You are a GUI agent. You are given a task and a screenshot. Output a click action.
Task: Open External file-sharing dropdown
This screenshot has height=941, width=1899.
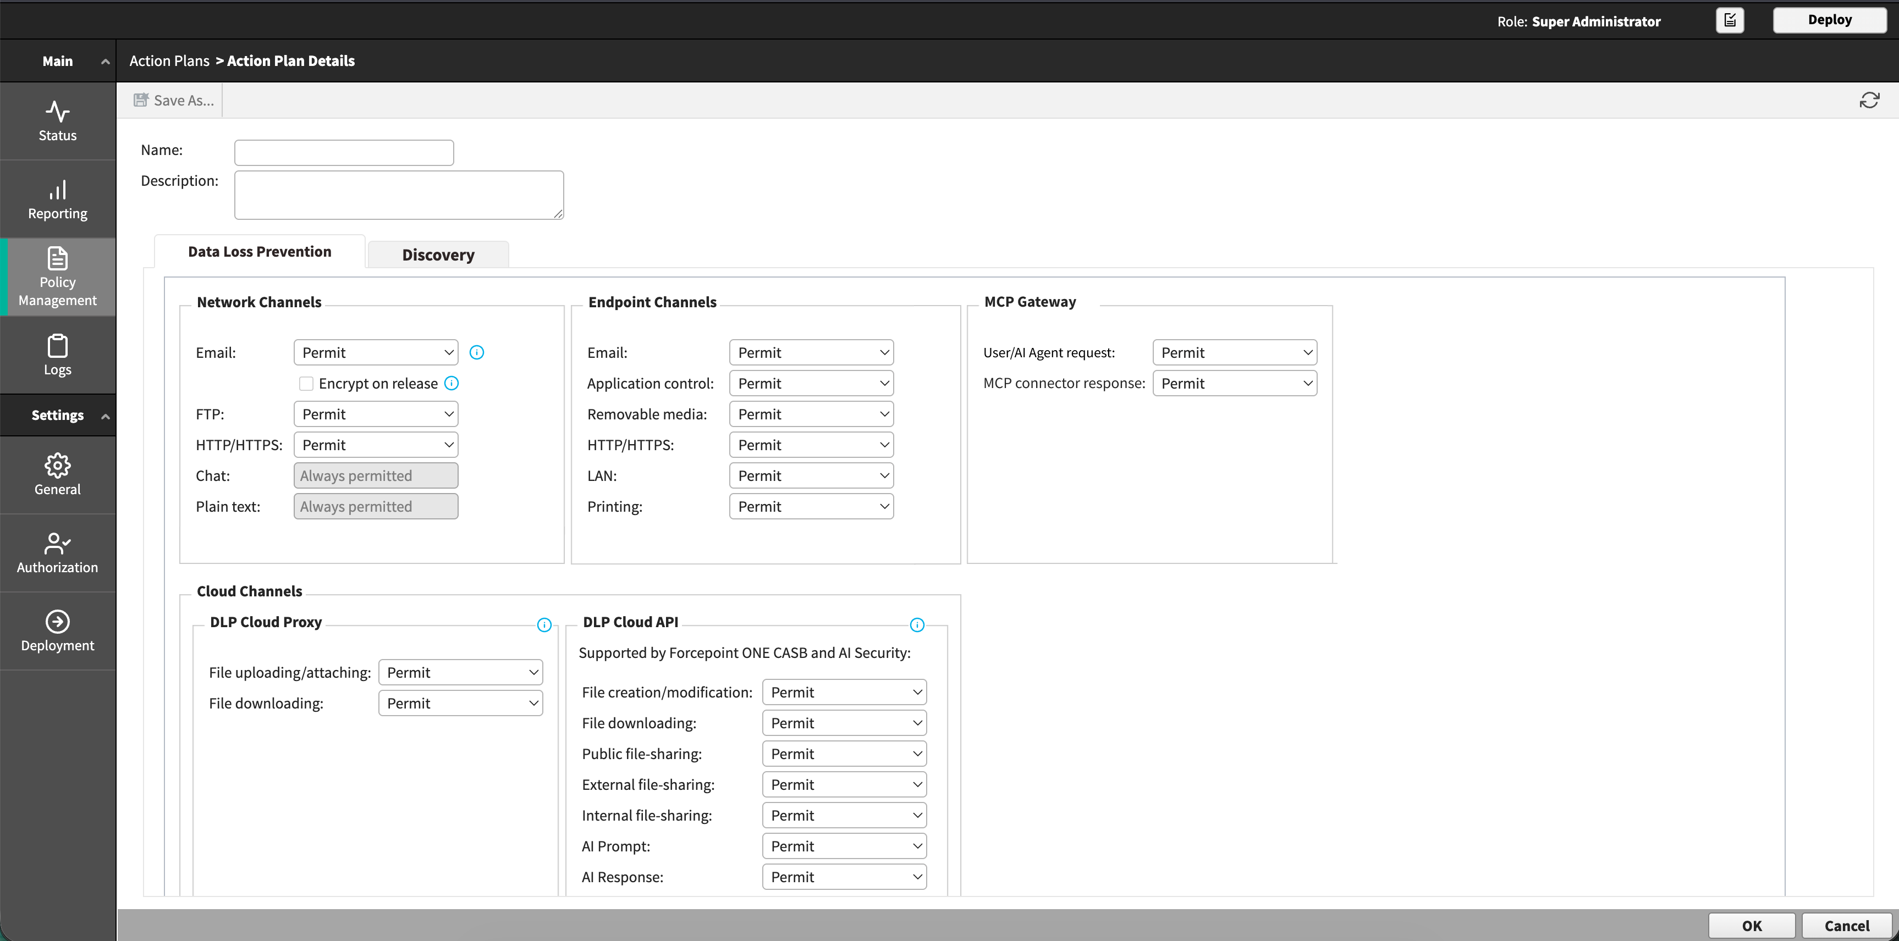[x=845, y=785]
